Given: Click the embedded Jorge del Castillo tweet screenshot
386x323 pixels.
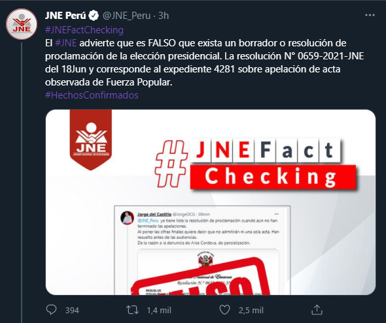Looking at the screenshot, I should (x=202, y=251).
